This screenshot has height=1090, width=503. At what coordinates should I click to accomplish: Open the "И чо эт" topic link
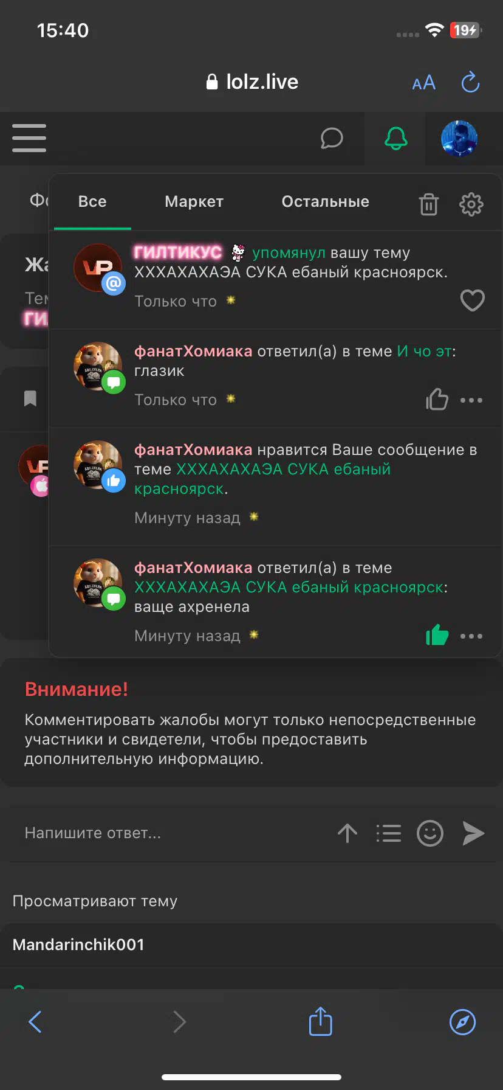424,351
